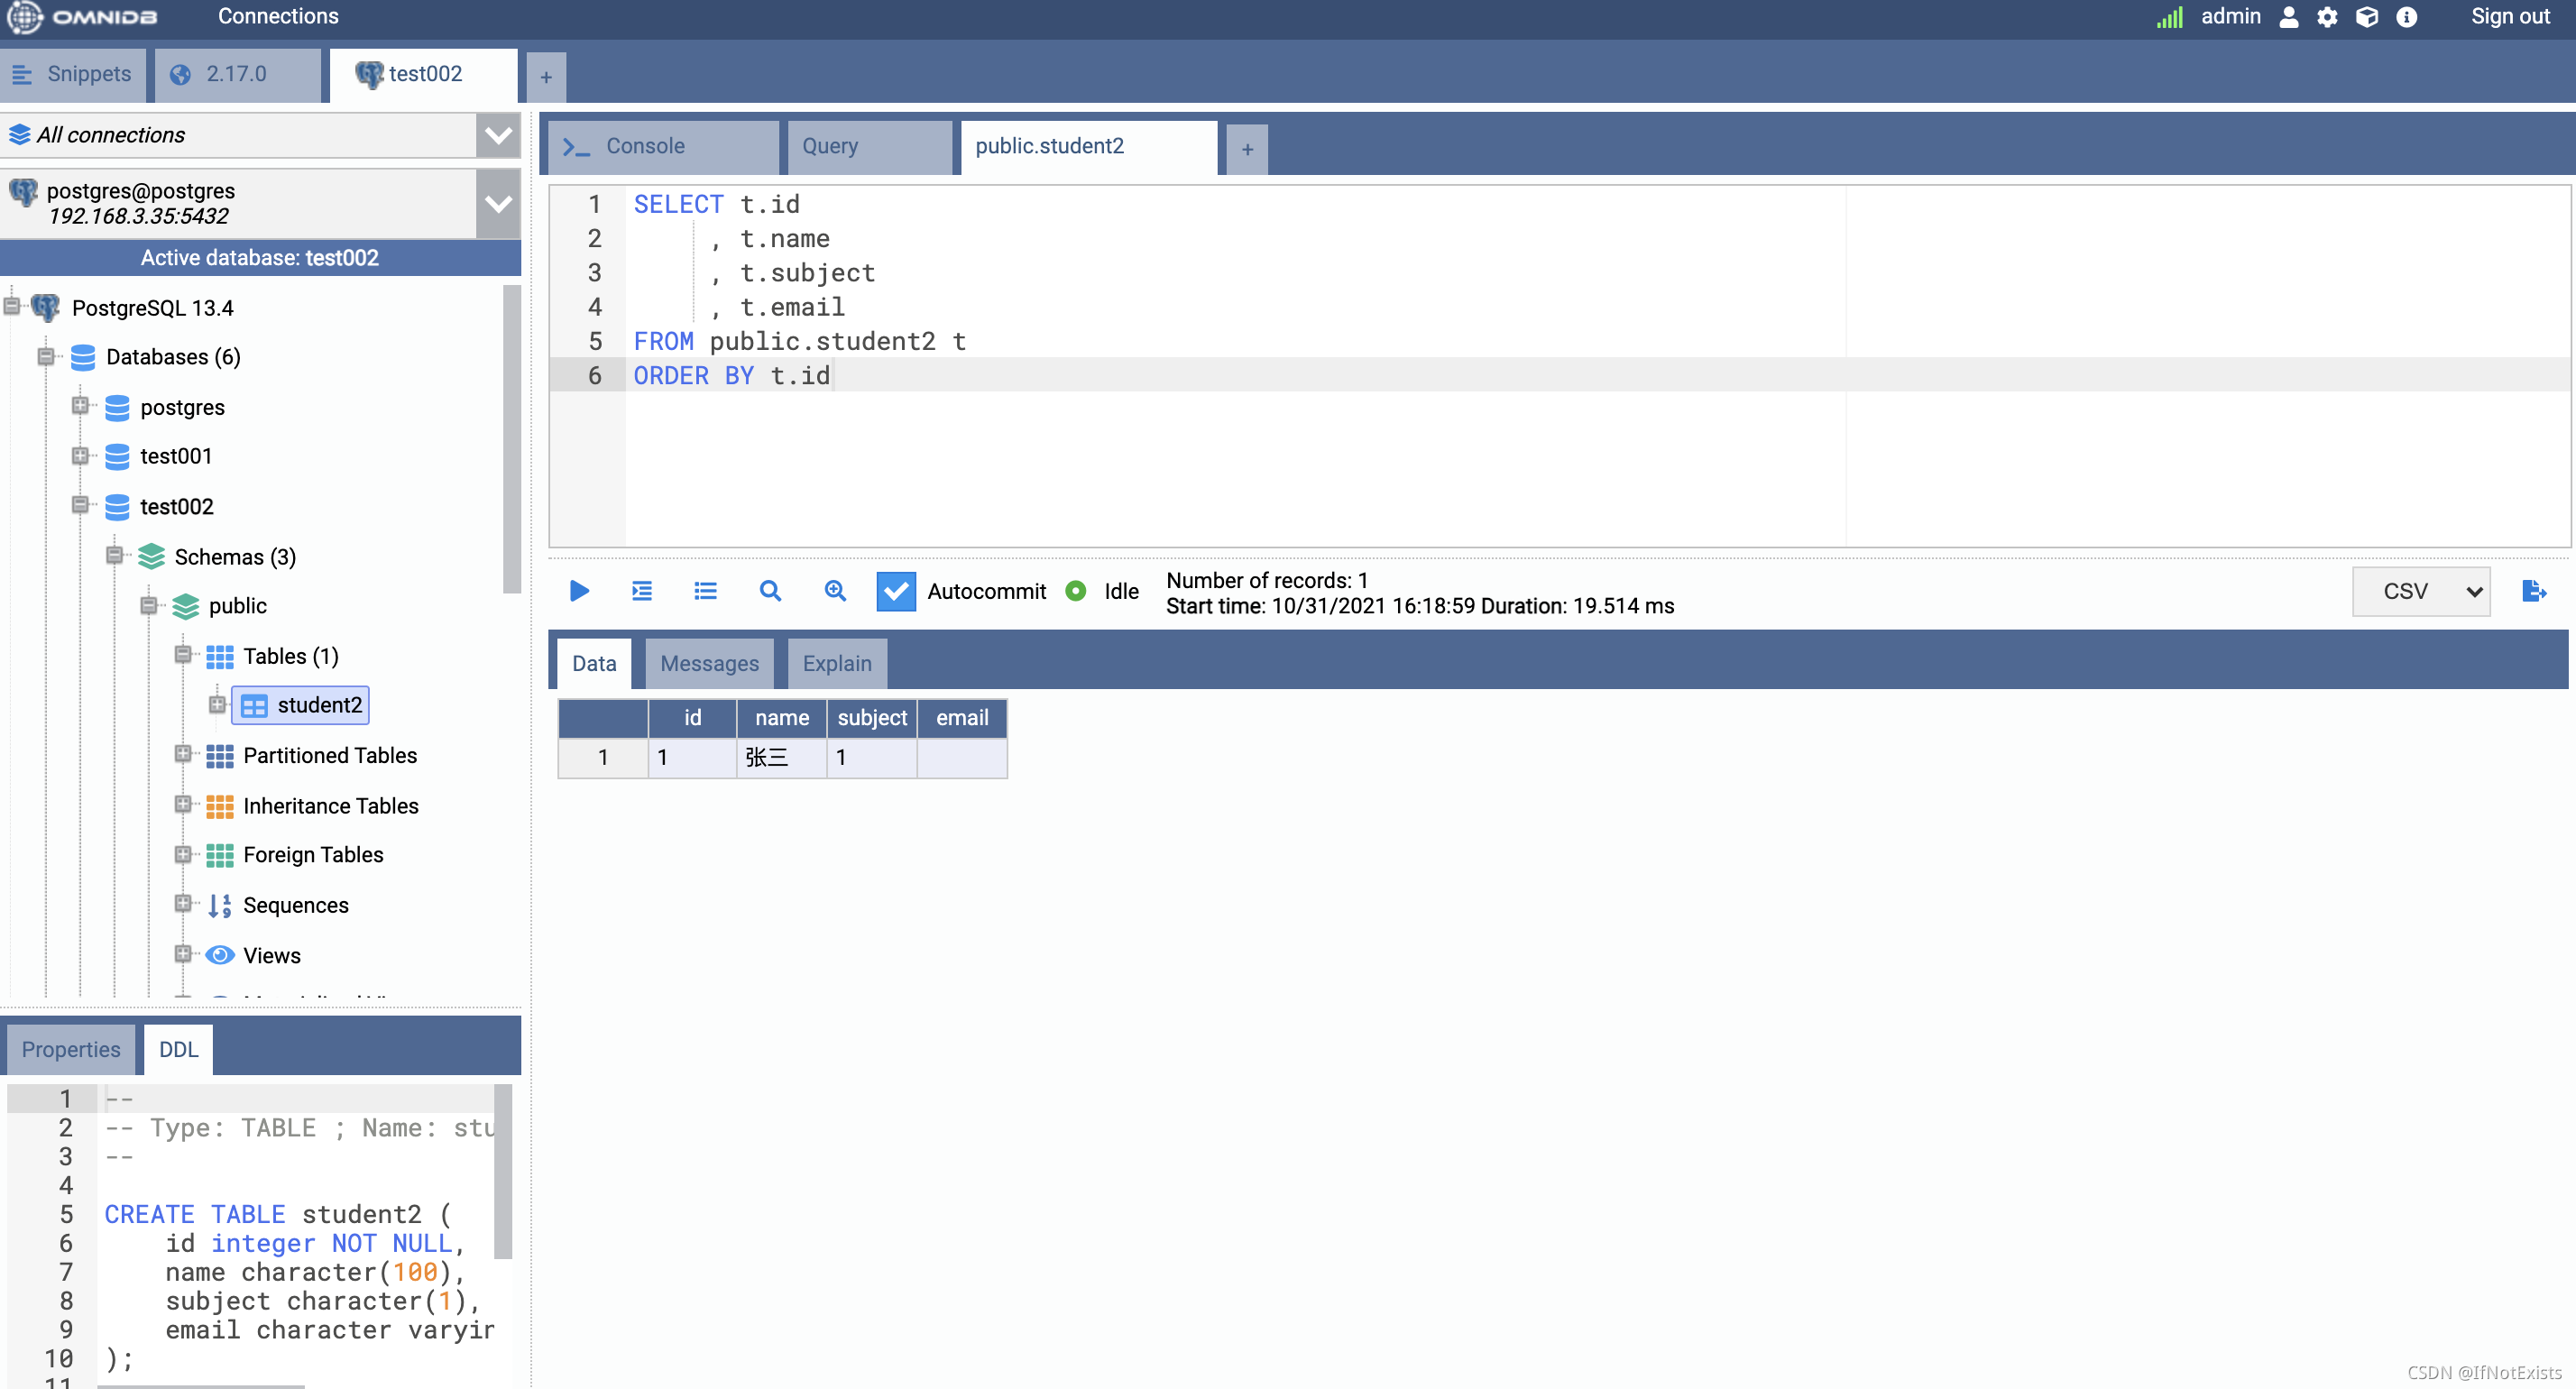This screenshot has height=1389, width=2576.
Task: Toggle the Autocommit checkbox
Action: pos(895,591)
